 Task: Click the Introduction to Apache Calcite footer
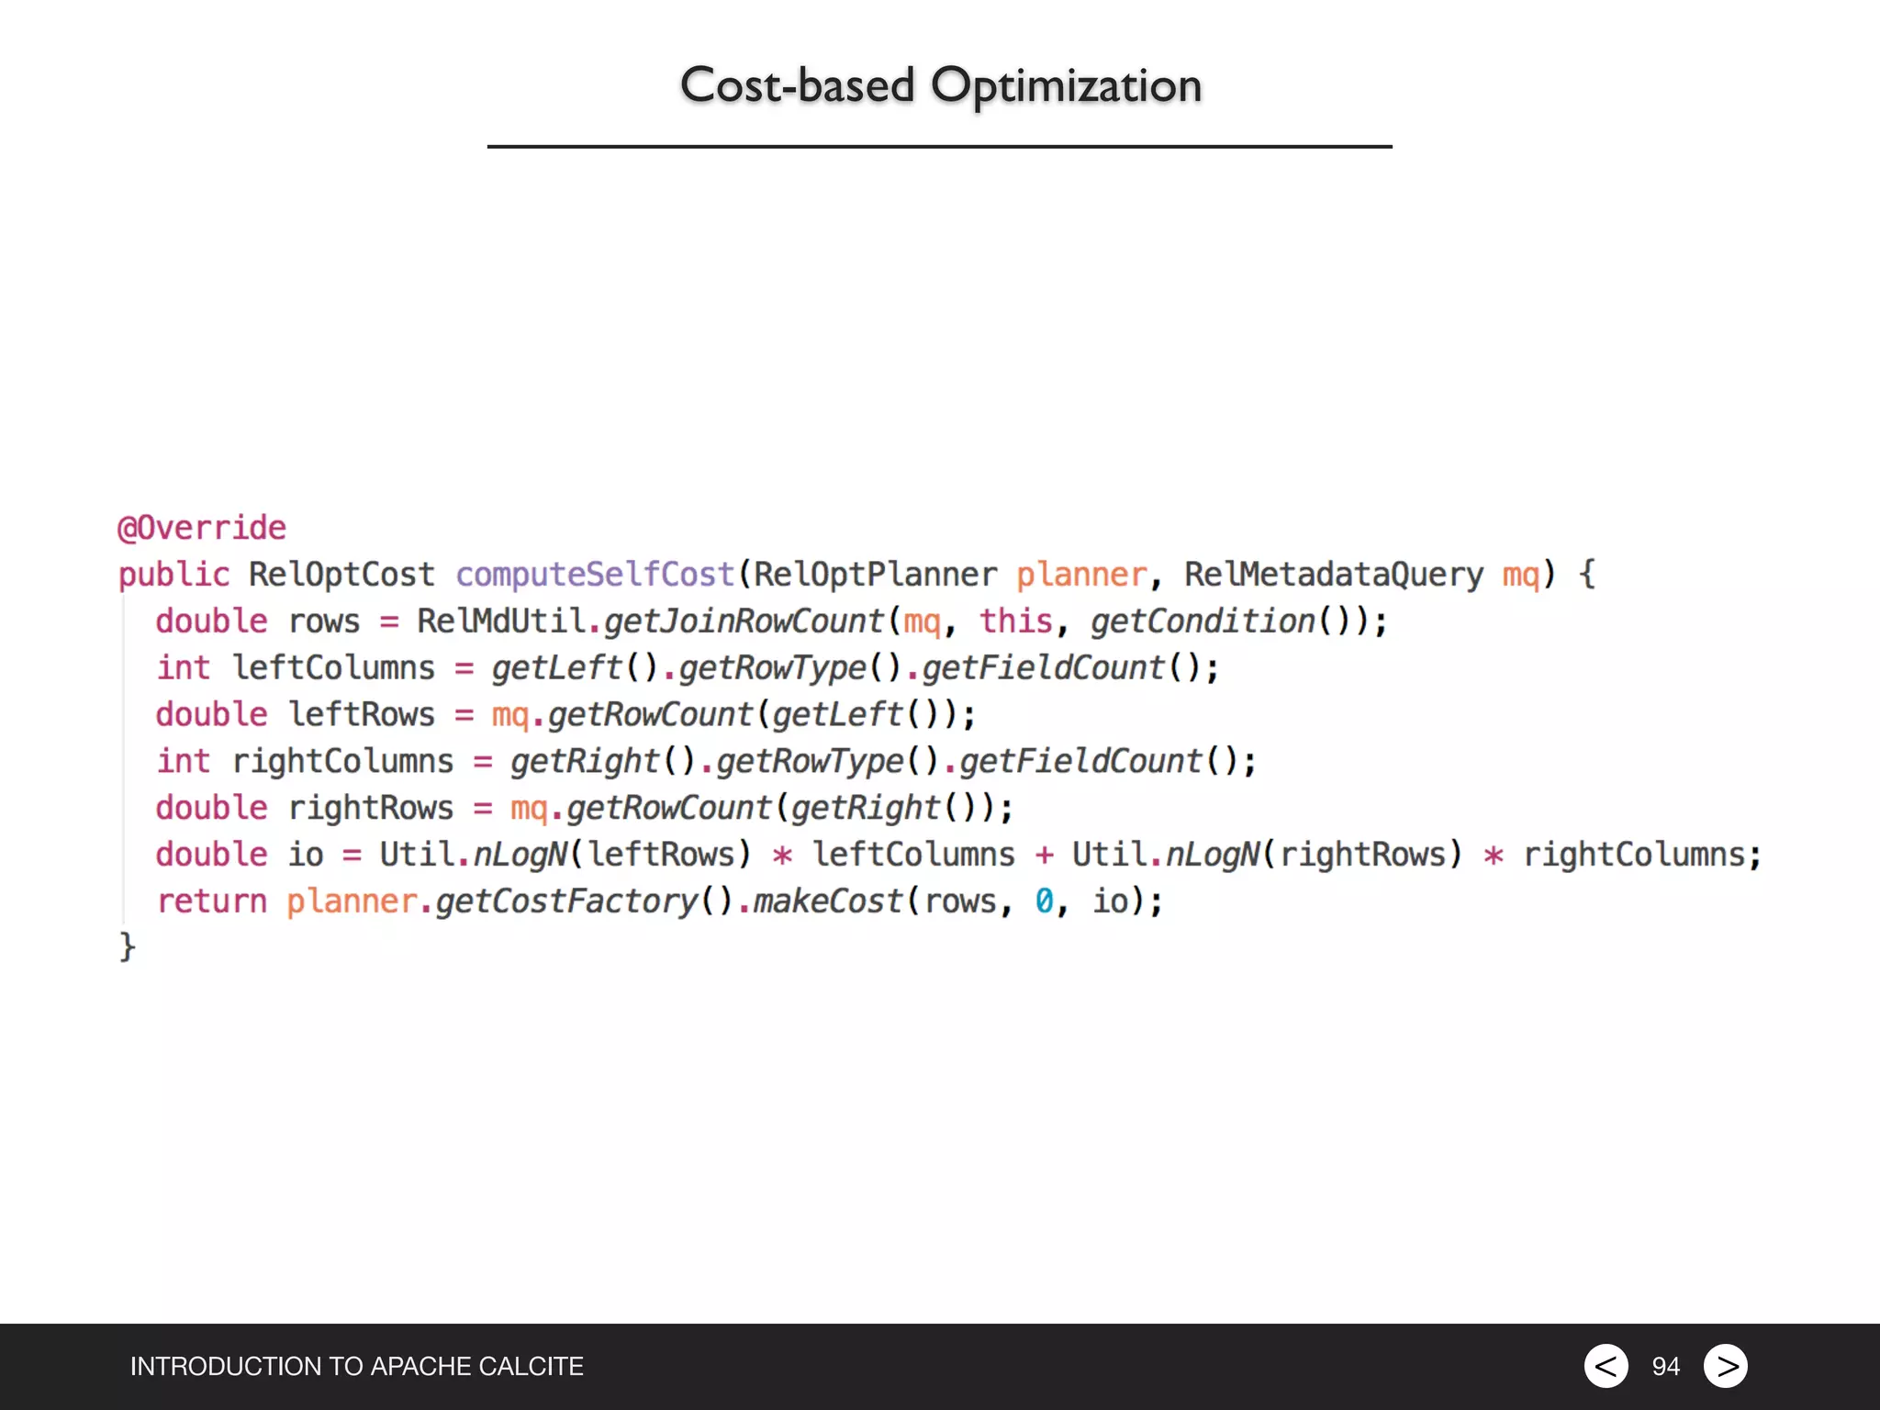coord(356,1367)
